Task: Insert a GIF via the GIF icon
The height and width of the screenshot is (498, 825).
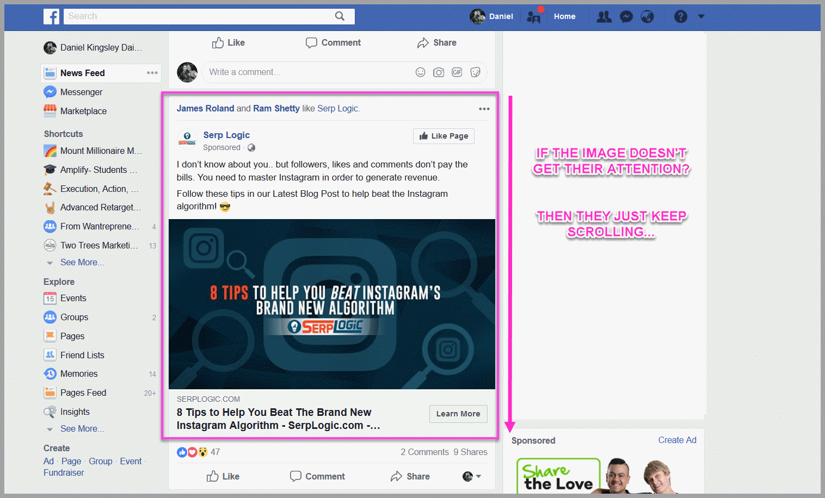Action: point(457,72)
